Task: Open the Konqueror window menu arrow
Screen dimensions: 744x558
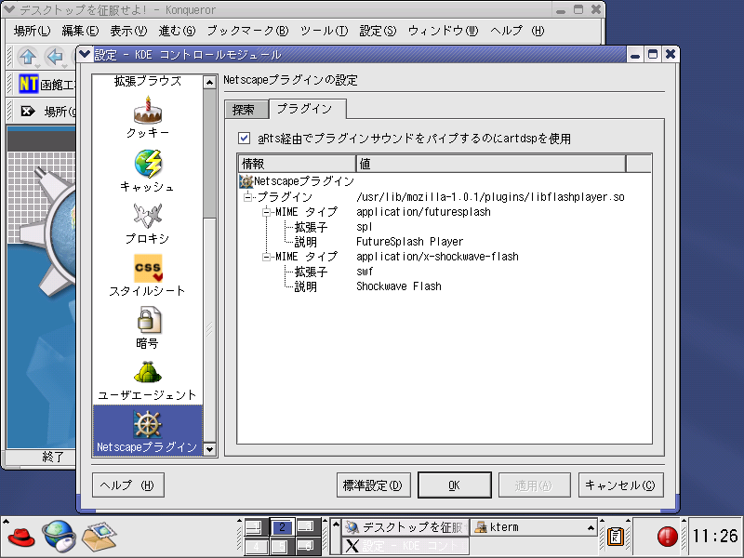Action: (x=9, y=9)
